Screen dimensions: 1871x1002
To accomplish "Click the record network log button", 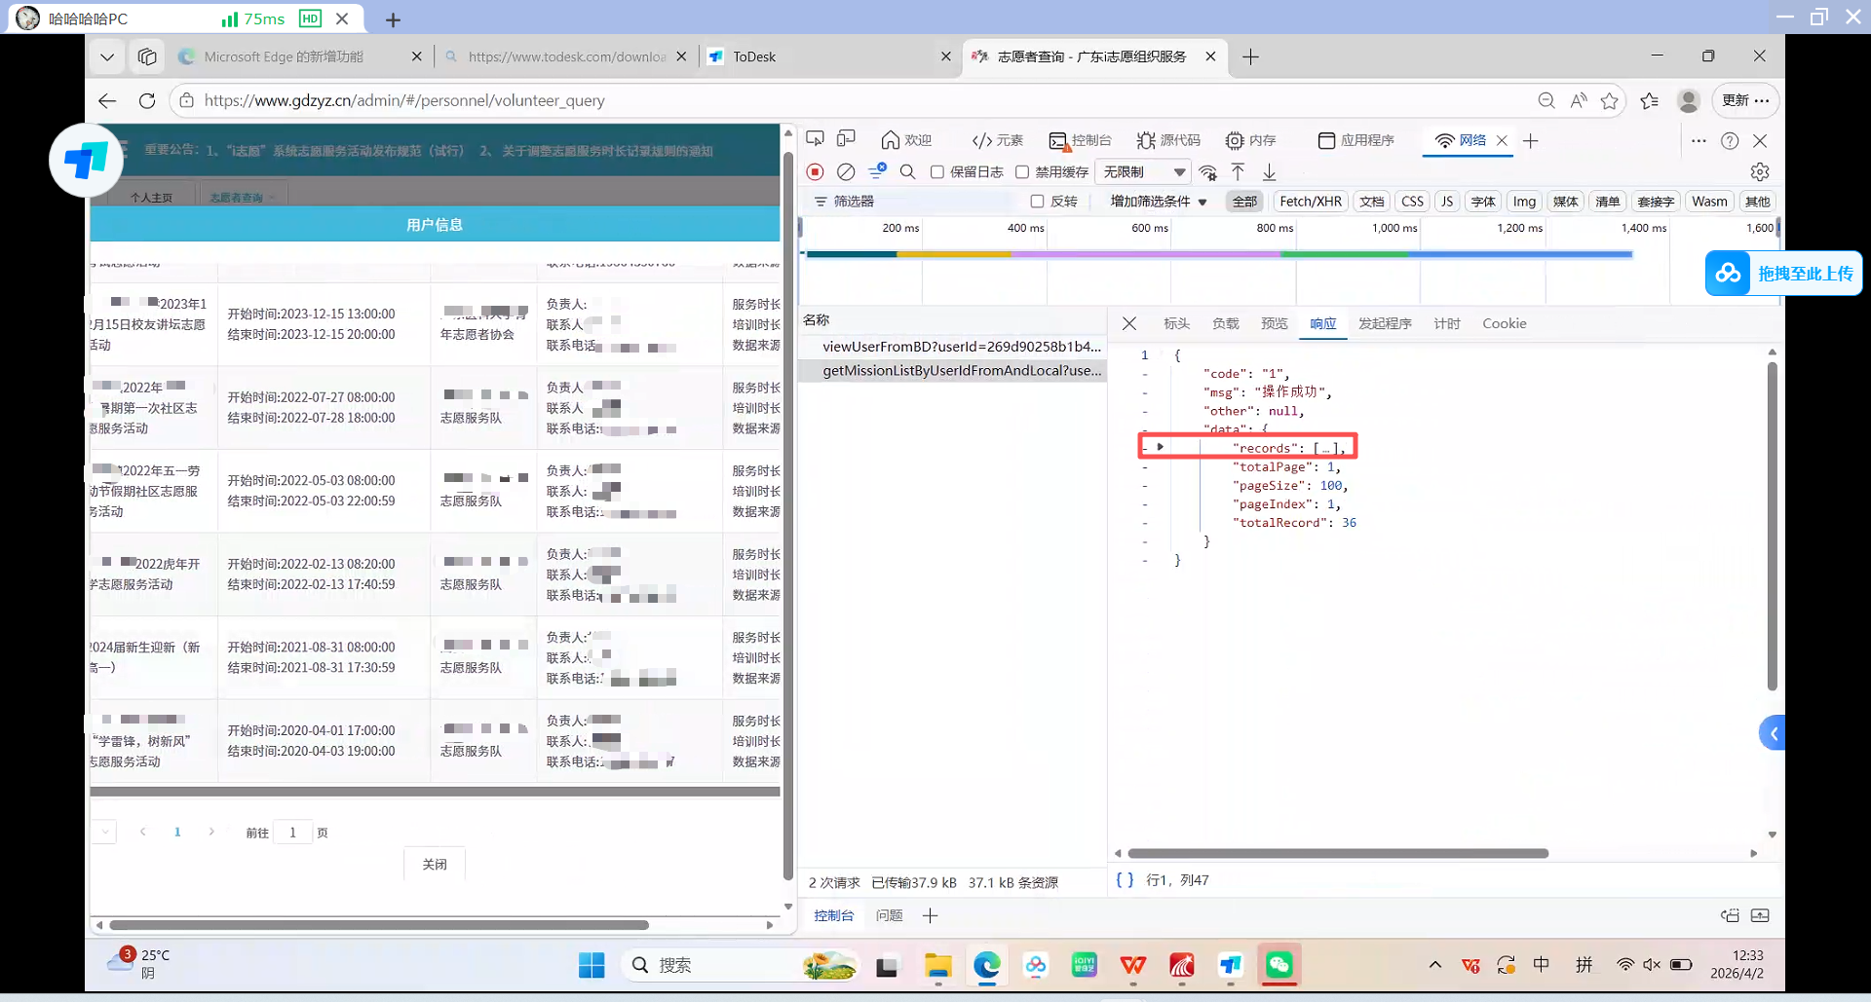I will (x=816, y=172).
